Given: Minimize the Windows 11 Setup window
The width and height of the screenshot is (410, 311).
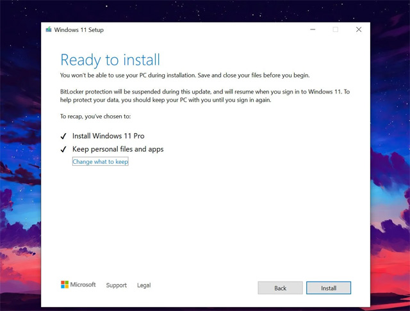Looking at the screenshot, I should (313, 29).
